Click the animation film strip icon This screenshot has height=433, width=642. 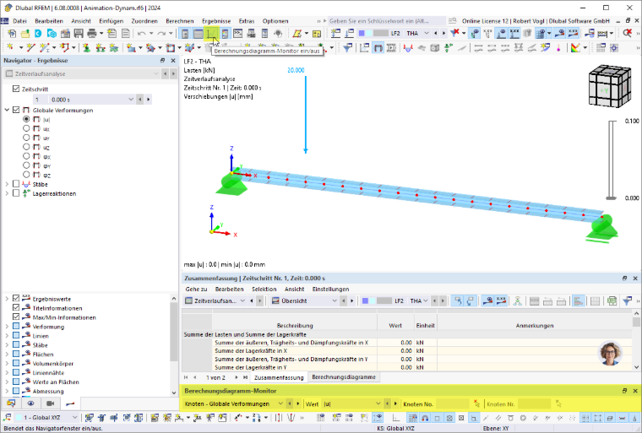391,48
